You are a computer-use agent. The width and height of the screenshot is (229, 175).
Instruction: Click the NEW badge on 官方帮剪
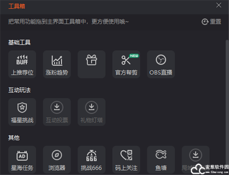[134, 56]
